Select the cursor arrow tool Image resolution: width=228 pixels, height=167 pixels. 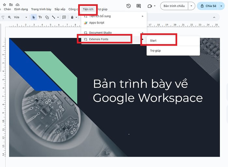pos(34,17)
